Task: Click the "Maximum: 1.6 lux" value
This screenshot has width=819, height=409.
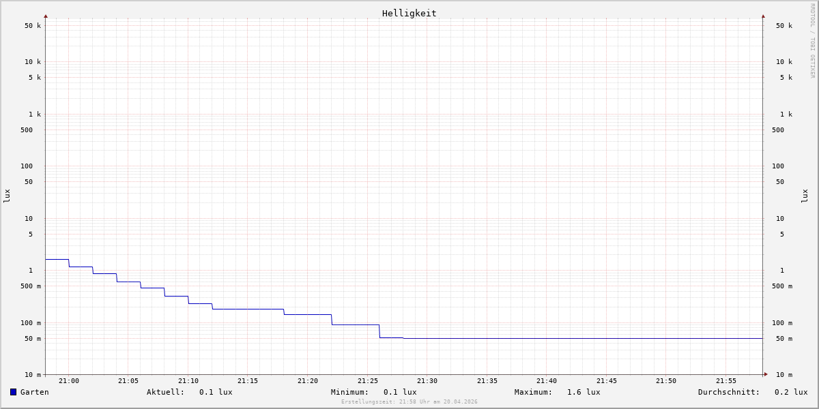Action: pyautogui.click(x=557, y=392)
